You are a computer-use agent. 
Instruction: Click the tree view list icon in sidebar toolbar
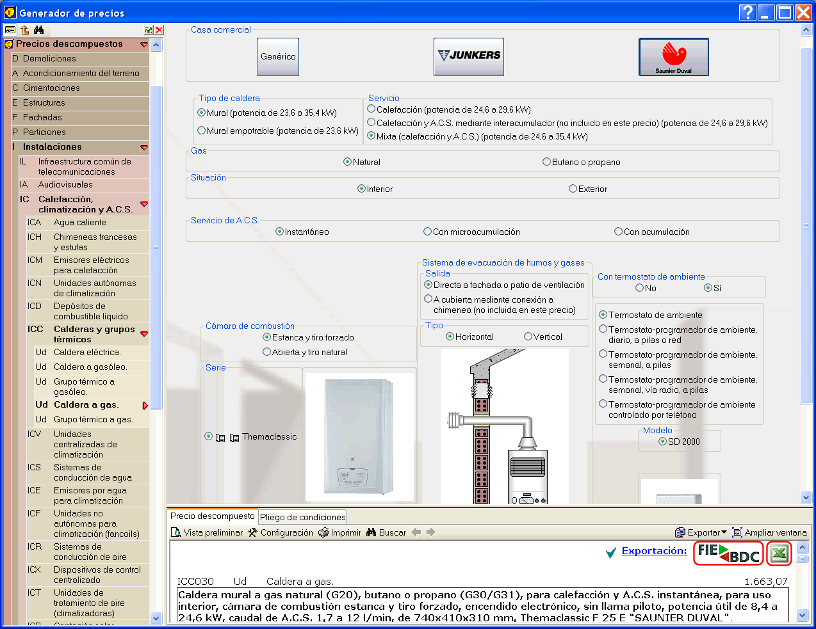click(x=10, y=30)
